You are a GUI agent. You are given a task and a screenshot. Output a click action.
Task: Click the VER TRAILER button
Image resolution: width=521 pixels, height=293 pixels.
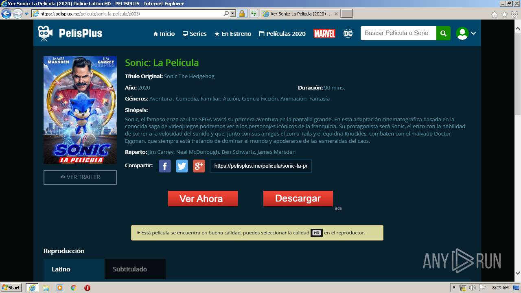click(x=80, y=177)
